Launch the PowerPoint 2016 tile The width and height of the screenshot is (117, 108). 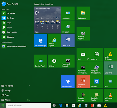83,82
